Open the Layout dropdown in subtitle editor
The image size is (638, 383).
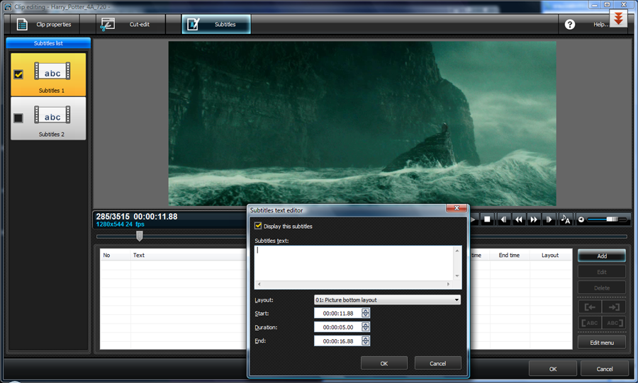click(387, 299)
